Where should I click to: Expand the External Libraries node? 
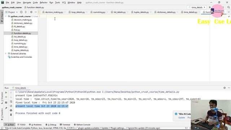pos(6,53)
